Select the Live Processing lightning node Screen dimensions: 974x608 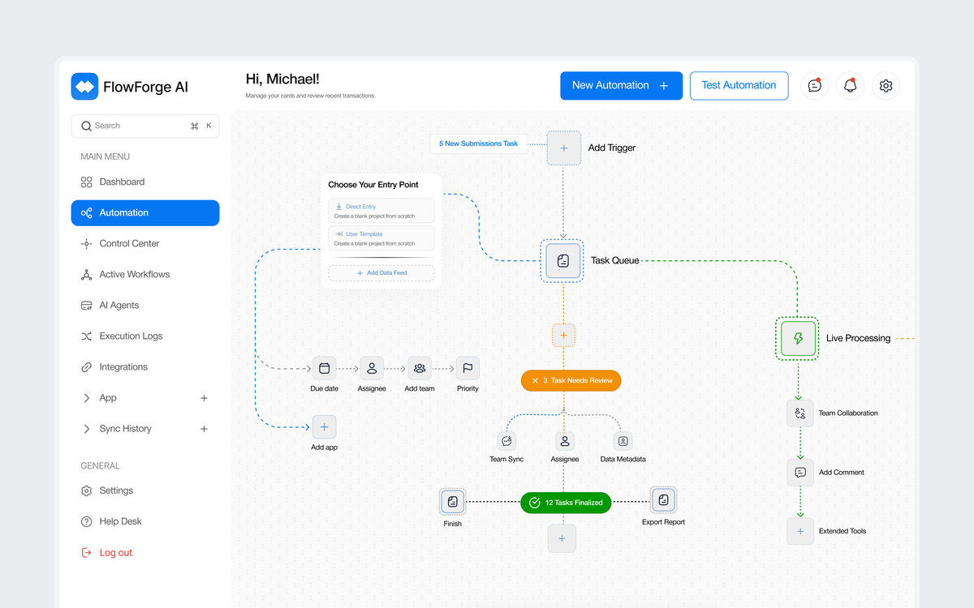click(798, 338)
